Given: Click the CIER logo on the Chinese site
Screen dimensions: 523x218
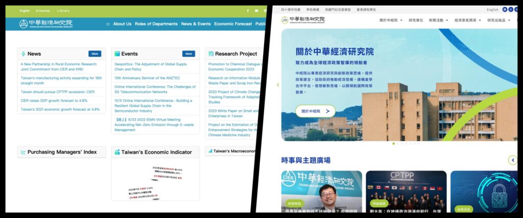Looking at the screenshot, I should click(303, 20).
